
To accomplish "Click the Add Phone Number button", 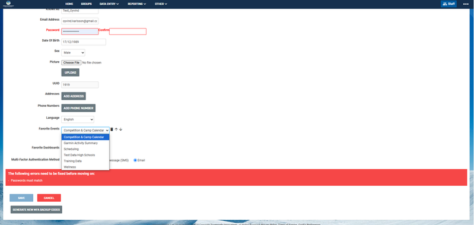I will (78, 108).
